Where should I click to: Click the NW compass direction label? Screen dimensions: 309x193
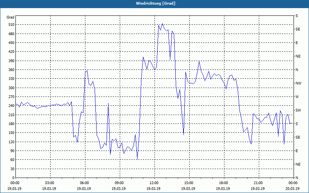coord(298,83)
